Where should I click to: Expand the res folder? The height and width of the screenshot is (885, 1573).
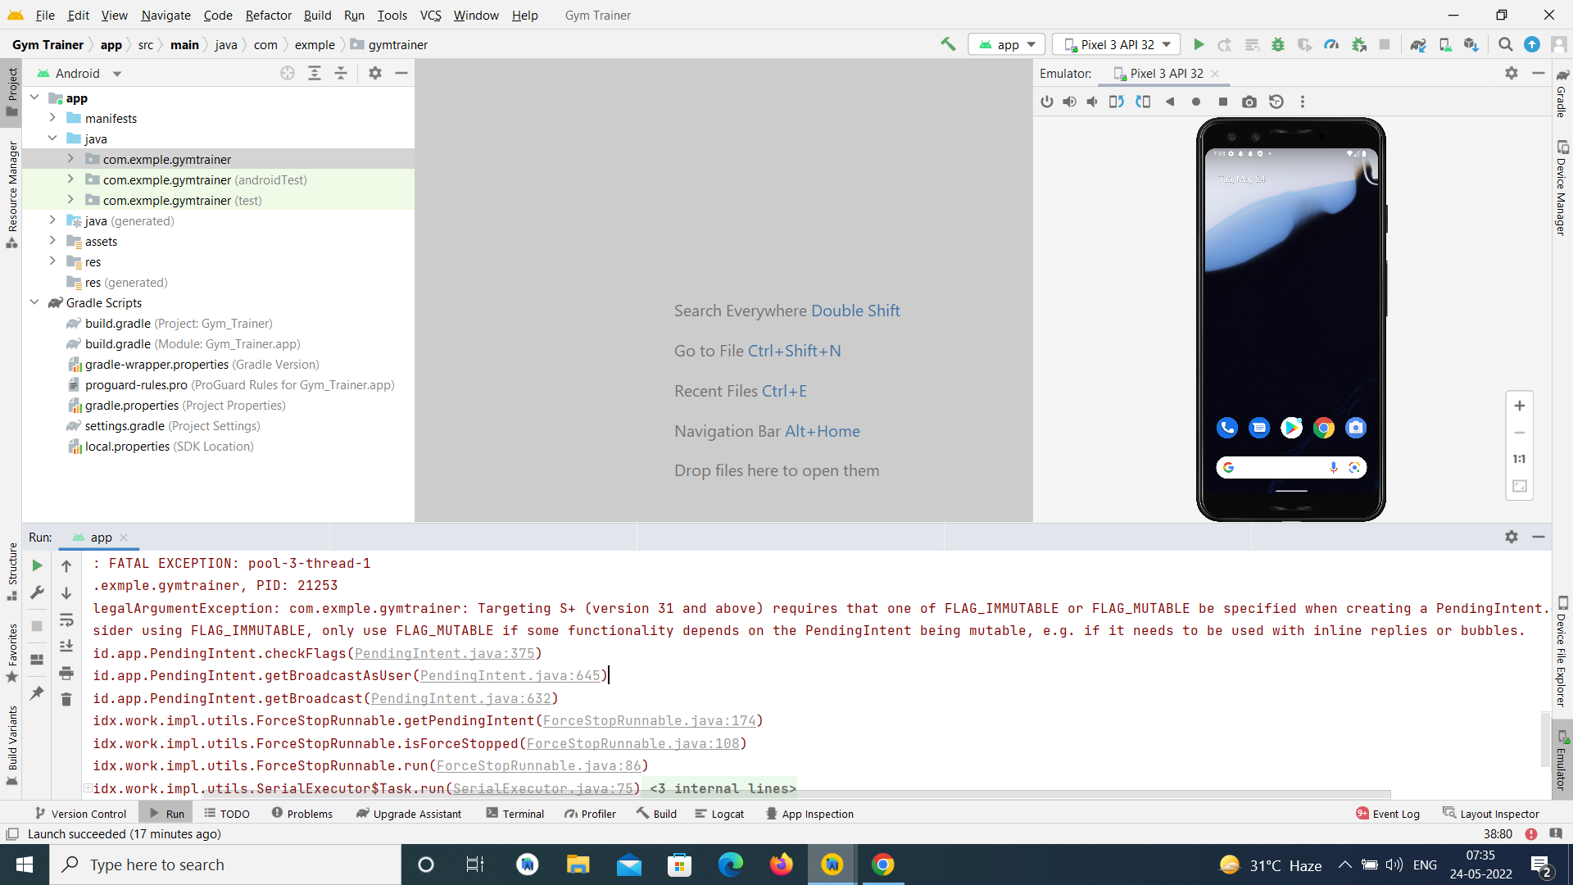tap(52, 261)
